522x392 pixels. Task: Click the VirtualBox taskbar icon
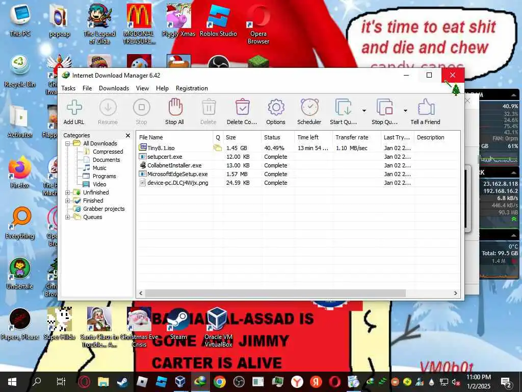coord(180,382)
